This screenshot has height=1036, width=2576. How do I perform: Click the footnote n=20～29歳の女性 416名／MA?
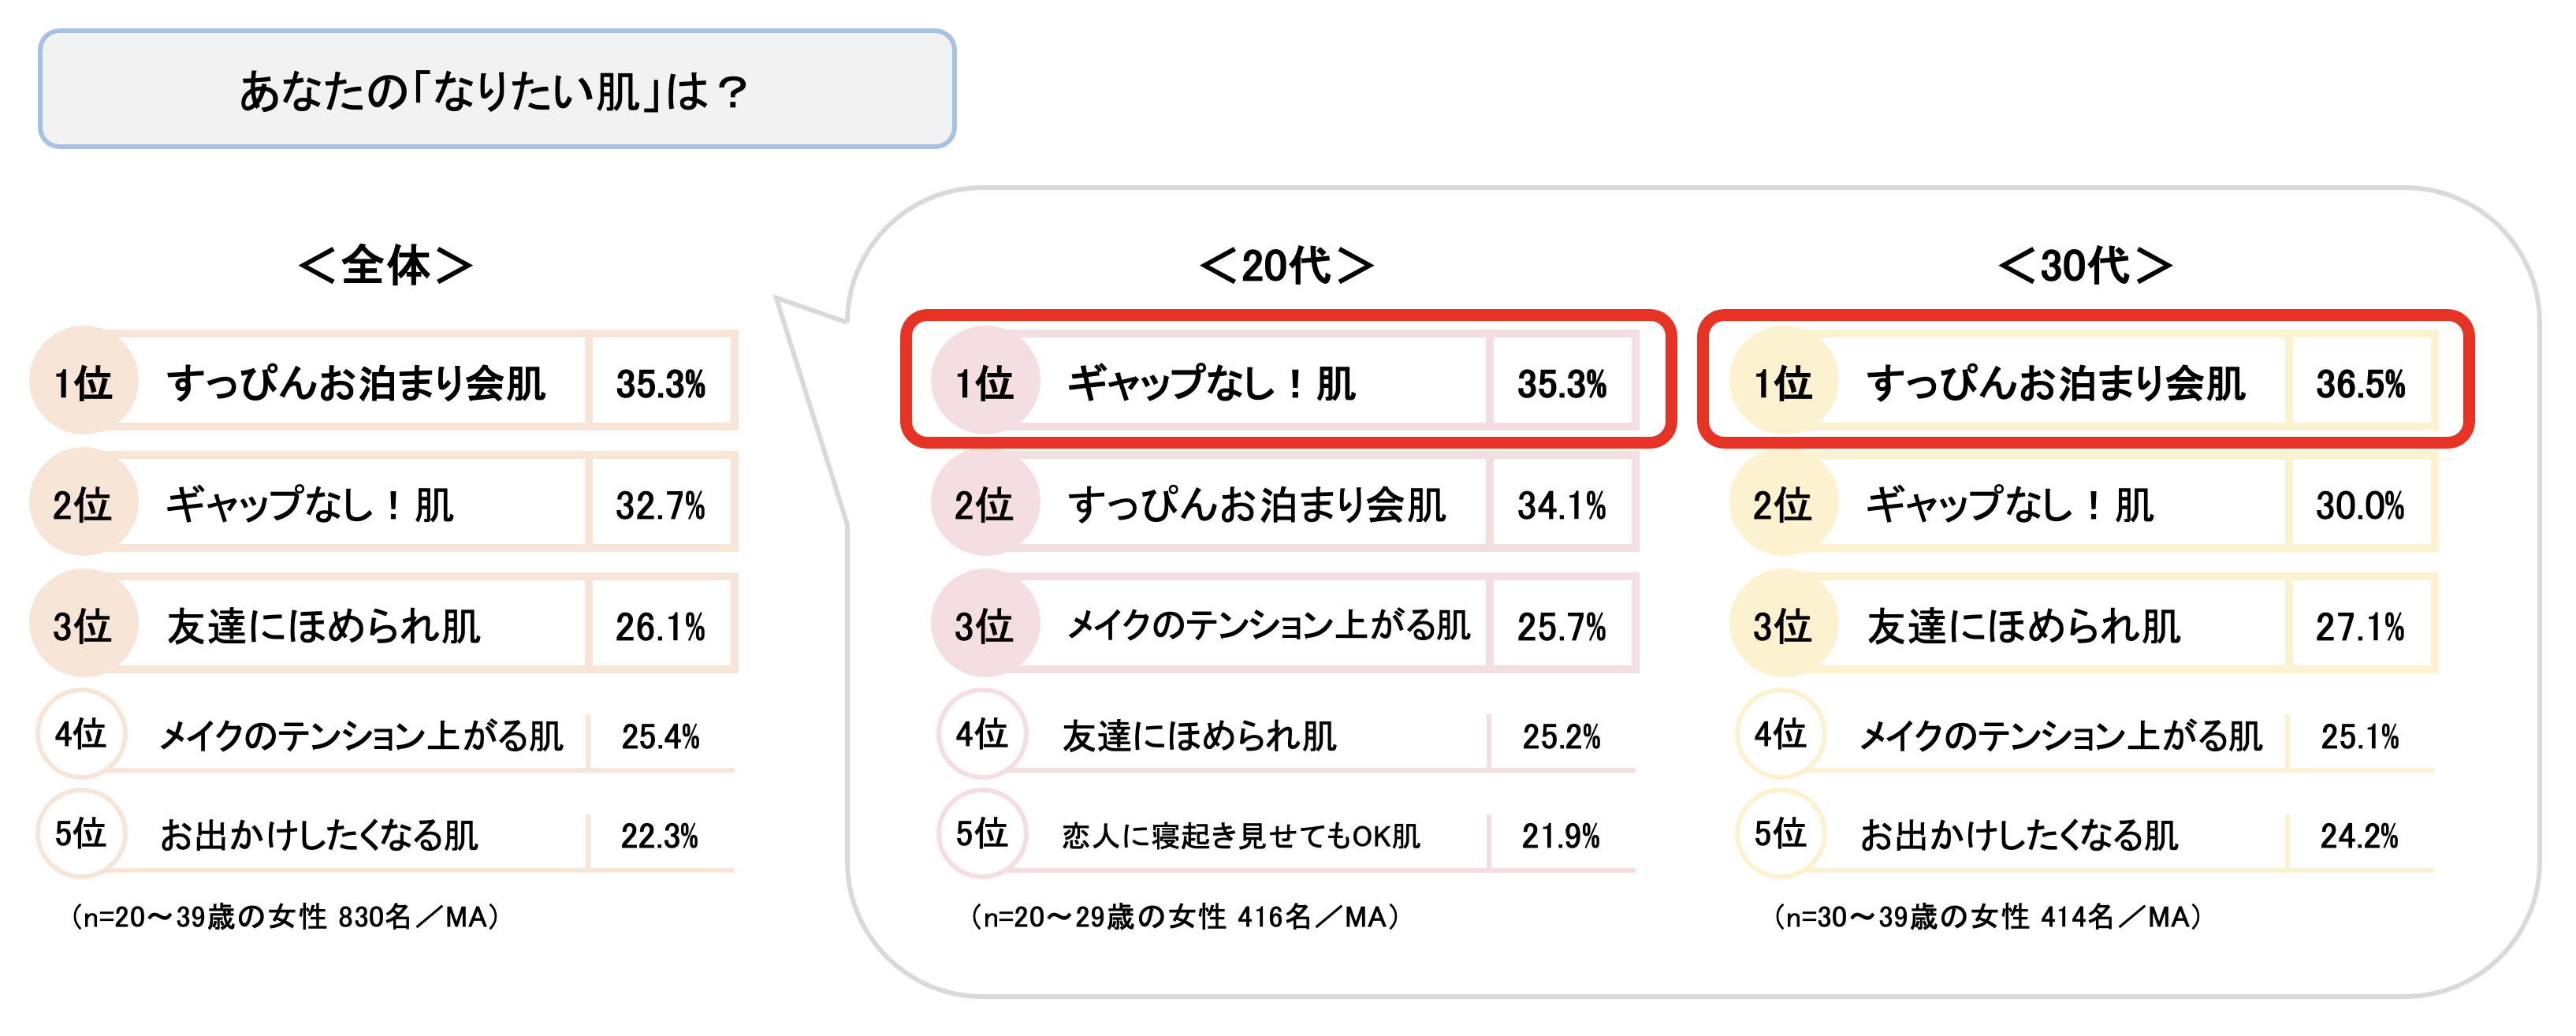click(1185, 916)
